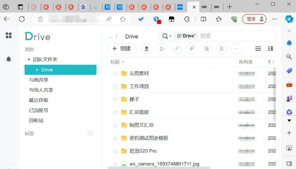Star the 梯子 folder
The width and height of the screenshot is (296, 169).
point(115,99)
